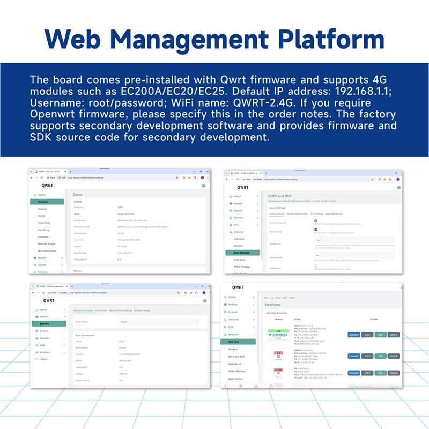Enable the Log queries checkbox
This screenshot has height=429, width=429.
(x=316, y=265)
